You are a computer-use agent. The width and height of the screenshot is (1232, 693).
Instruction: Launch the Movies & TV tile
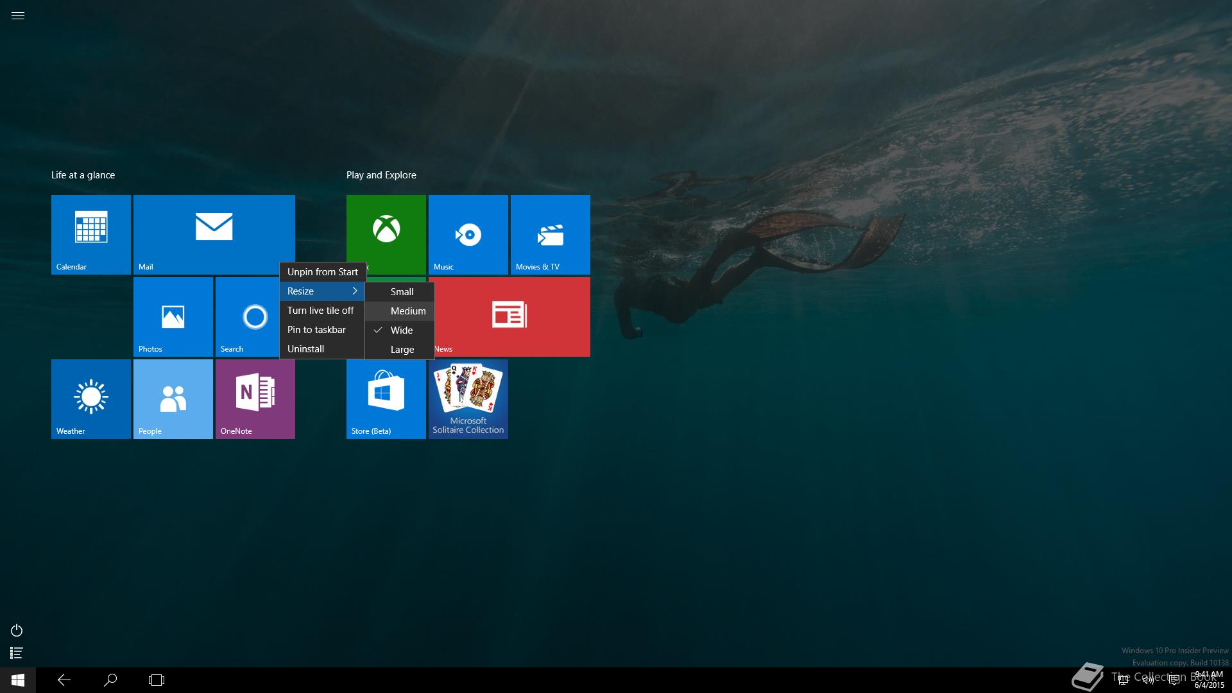(x=551, y=235)
